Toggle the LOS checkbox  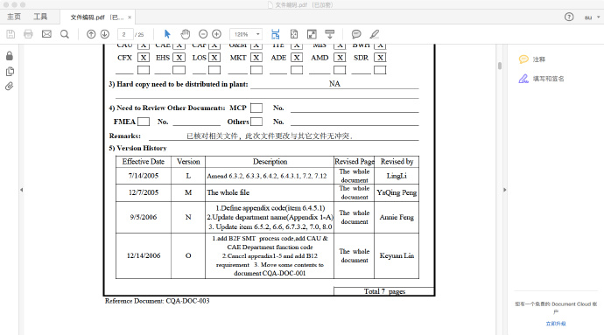pyautogui.click(x=214, y=58)
